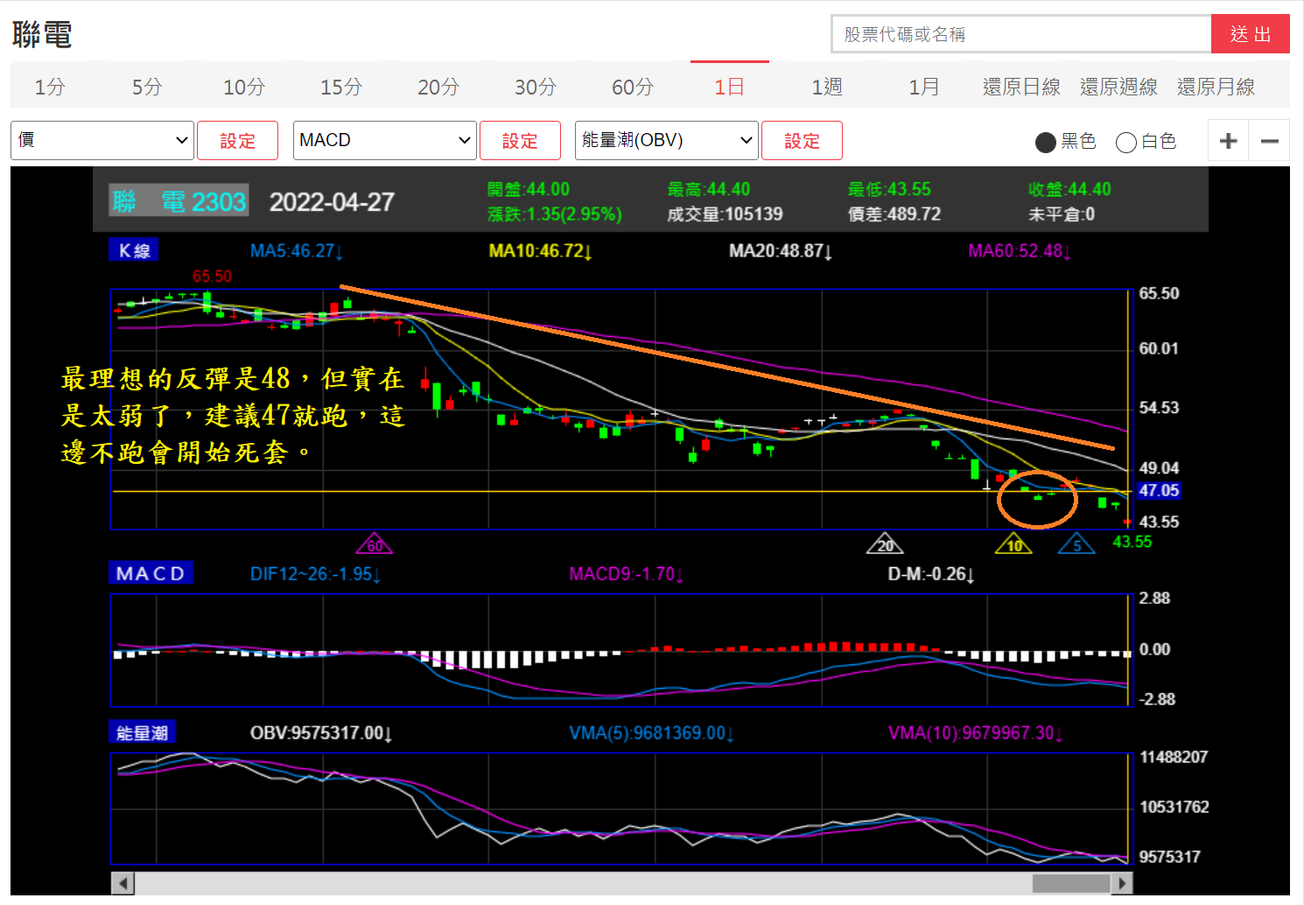Click the MA5:46.27 value
Viewport: 1304px width, 905px height.
296,251
